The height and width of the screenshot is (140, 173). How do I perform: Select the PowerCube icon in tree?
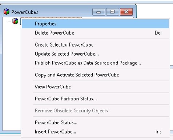coord(15,21)
